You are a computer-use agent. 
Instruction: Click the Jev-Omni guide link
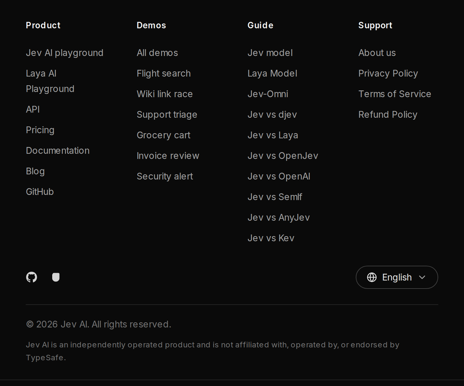pos(268,94)
